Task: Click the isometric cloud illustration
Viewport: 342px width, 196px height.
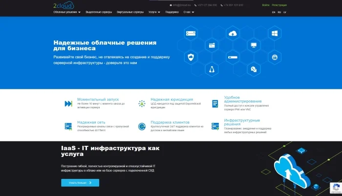Action: pyautogui.click(x=292, y=172)
